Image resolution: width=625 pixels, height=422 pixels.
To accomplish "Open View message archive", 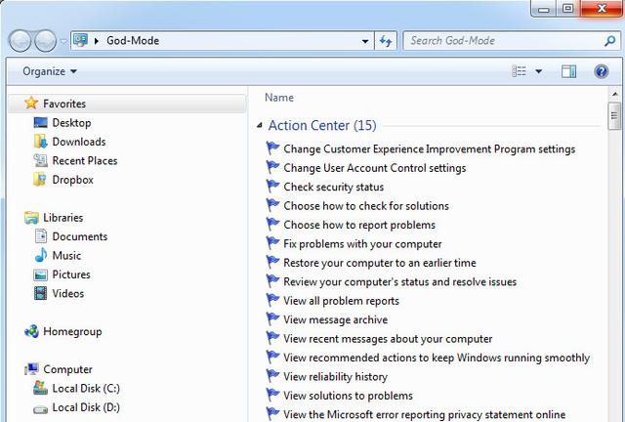I will (335, 319).
